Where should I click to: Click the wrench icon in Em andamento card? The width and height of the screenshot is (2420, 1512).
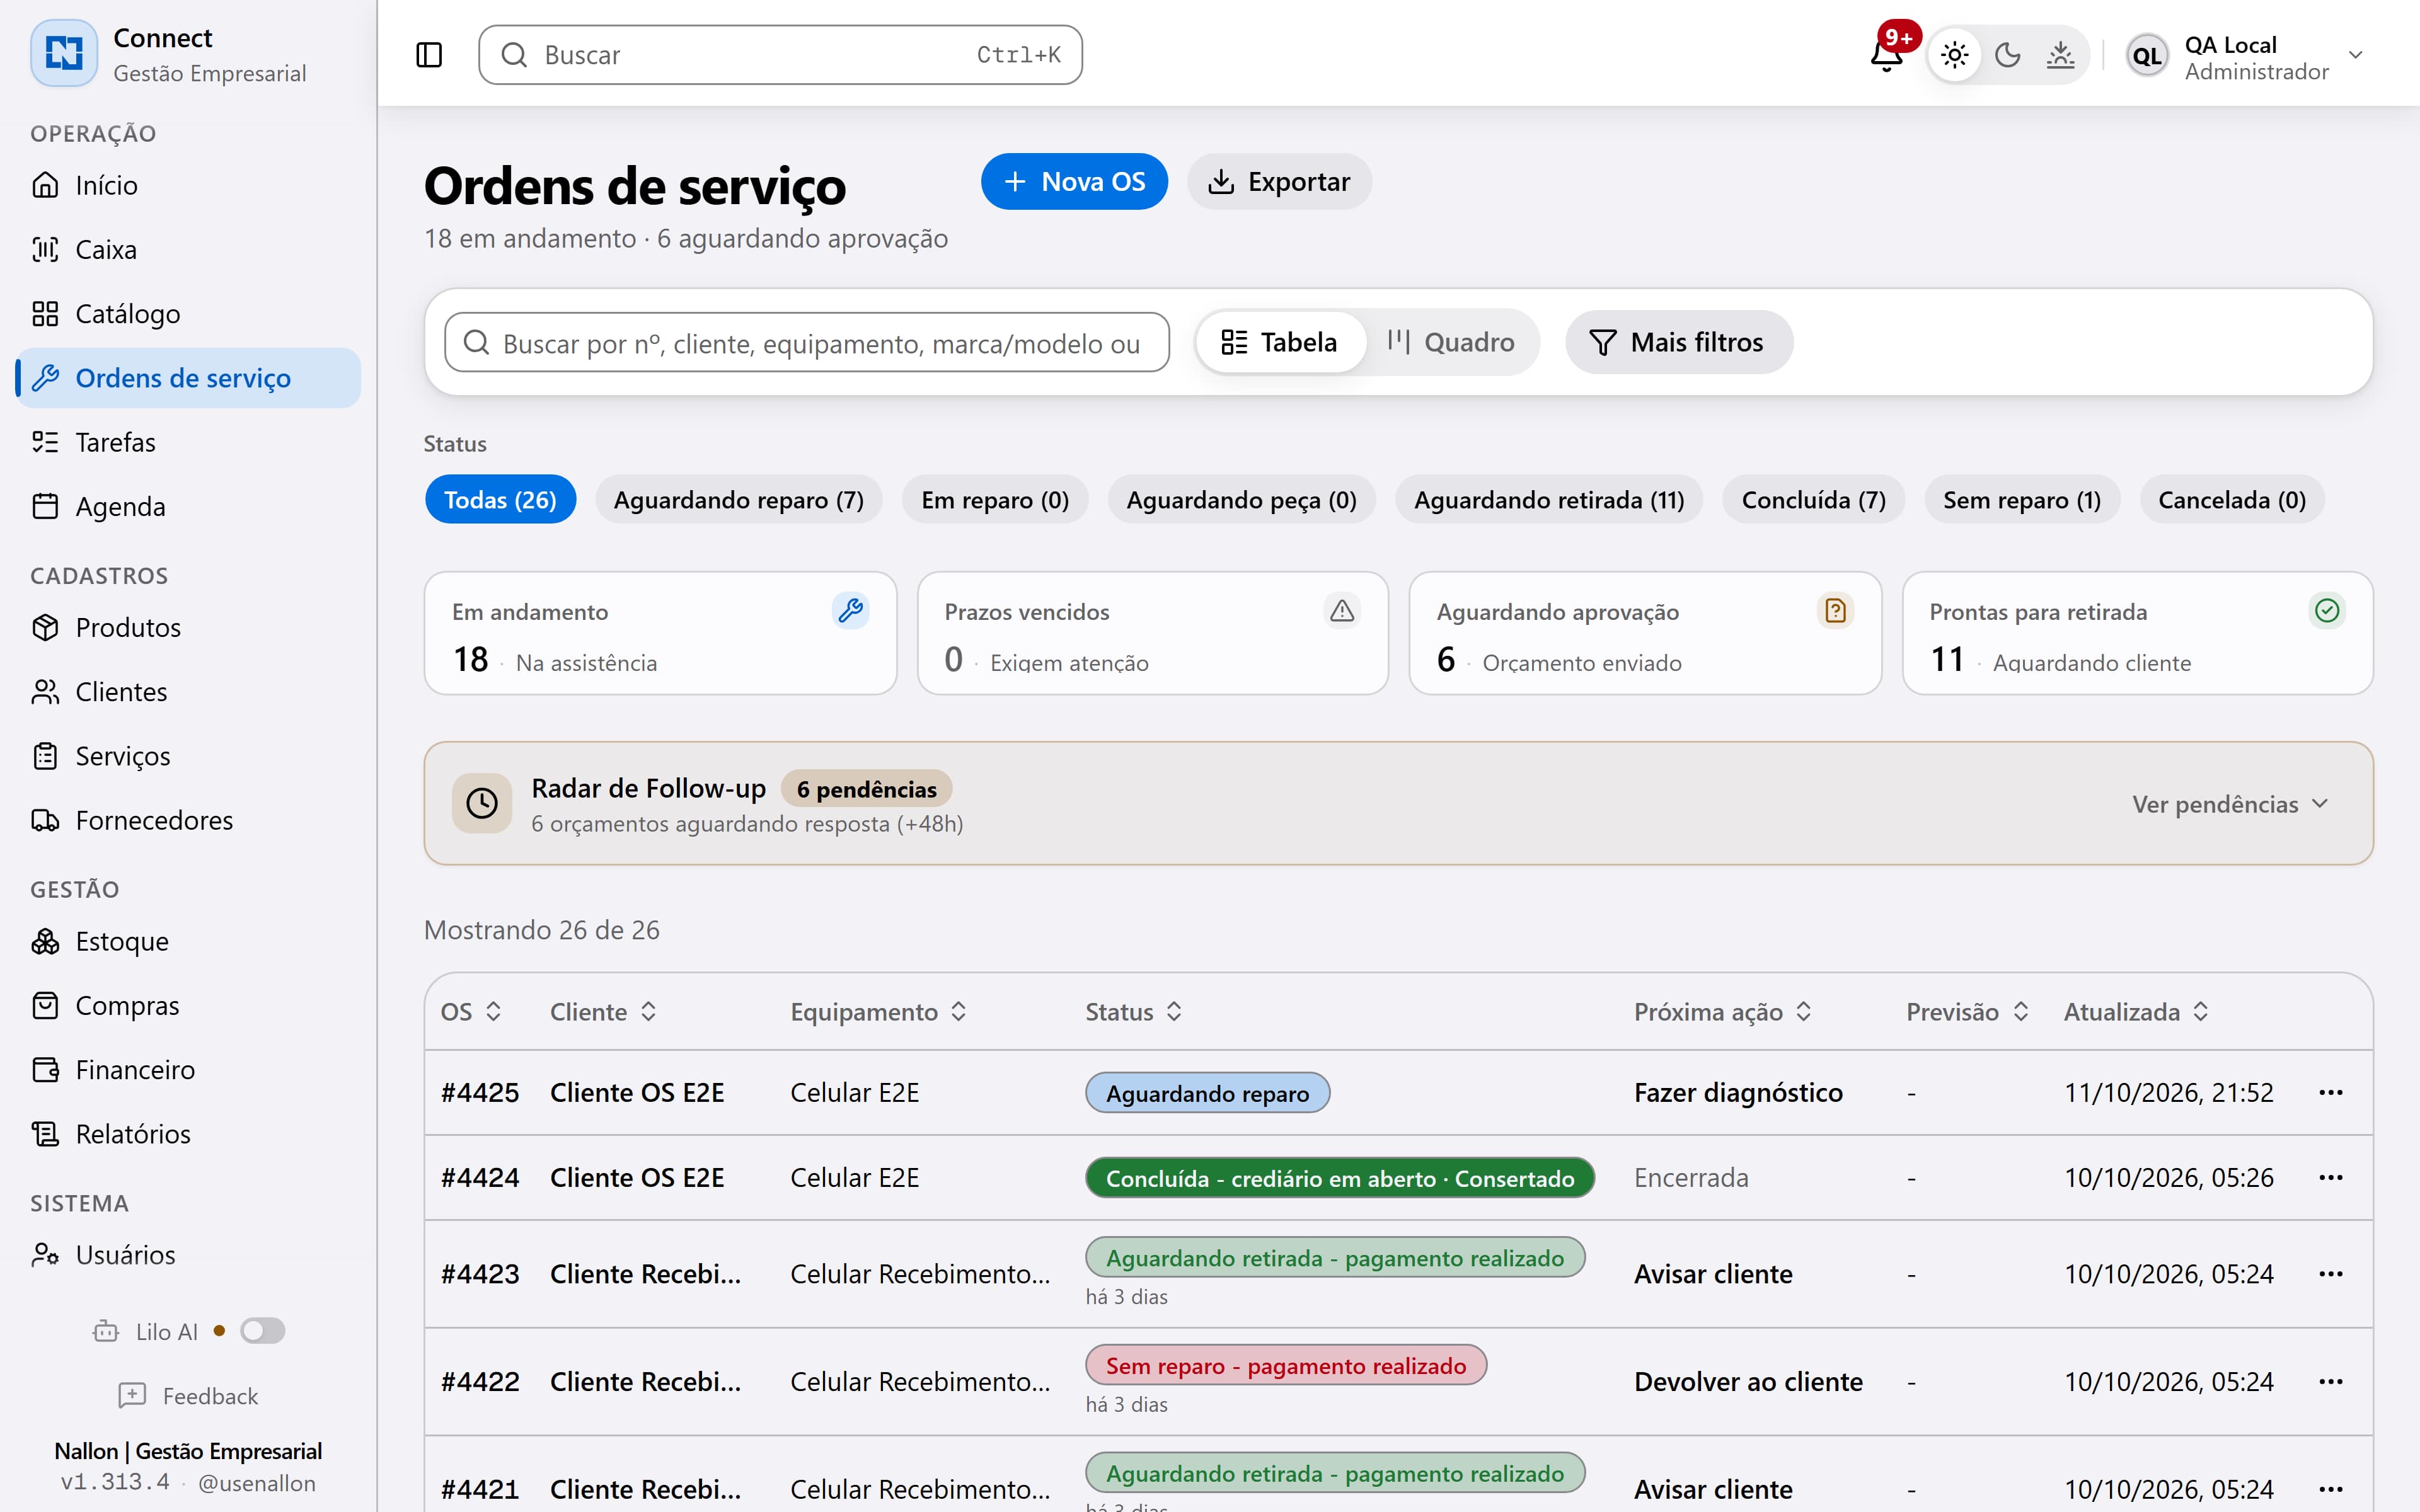click(x=850, y=610)
